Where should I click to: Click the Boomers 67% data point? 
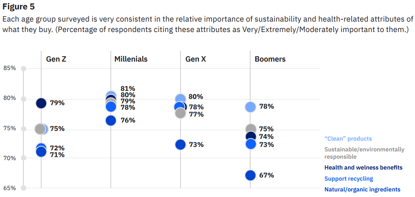pyautogui.click(x=251, y=175)
